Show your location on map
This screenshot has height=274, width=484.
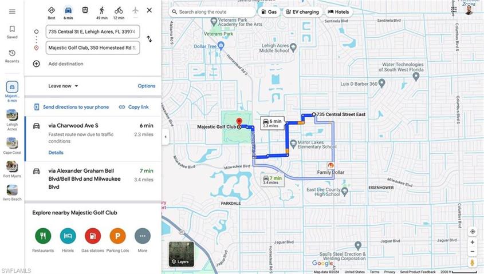[x=473, y=232]
